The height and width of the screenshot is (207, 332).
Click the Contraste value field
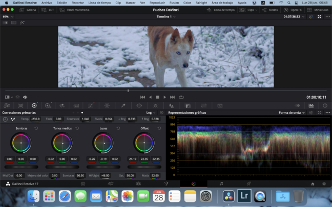tap(85, 119)
